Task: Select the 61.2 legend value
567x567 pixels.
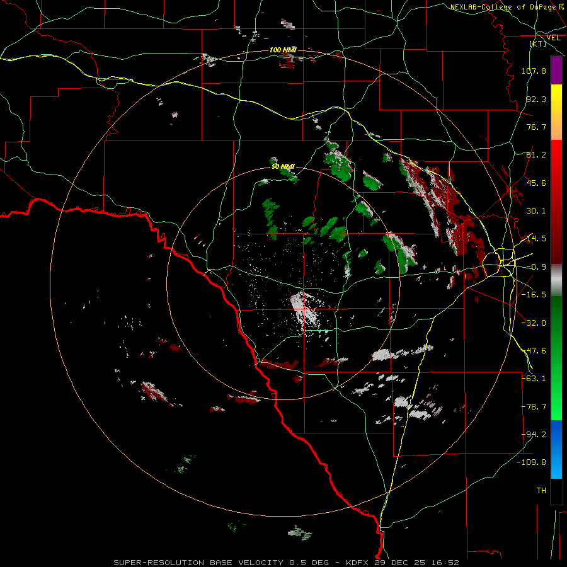Action: [x=536, y=155]
